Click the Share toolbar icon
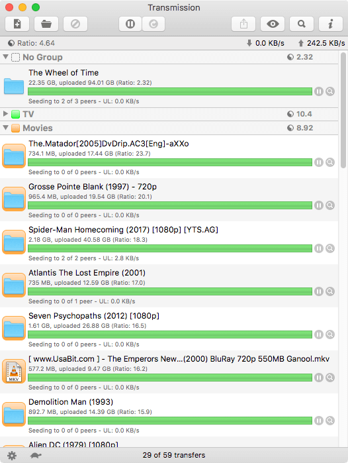348x463 pixels. click(x=243, y=24)
